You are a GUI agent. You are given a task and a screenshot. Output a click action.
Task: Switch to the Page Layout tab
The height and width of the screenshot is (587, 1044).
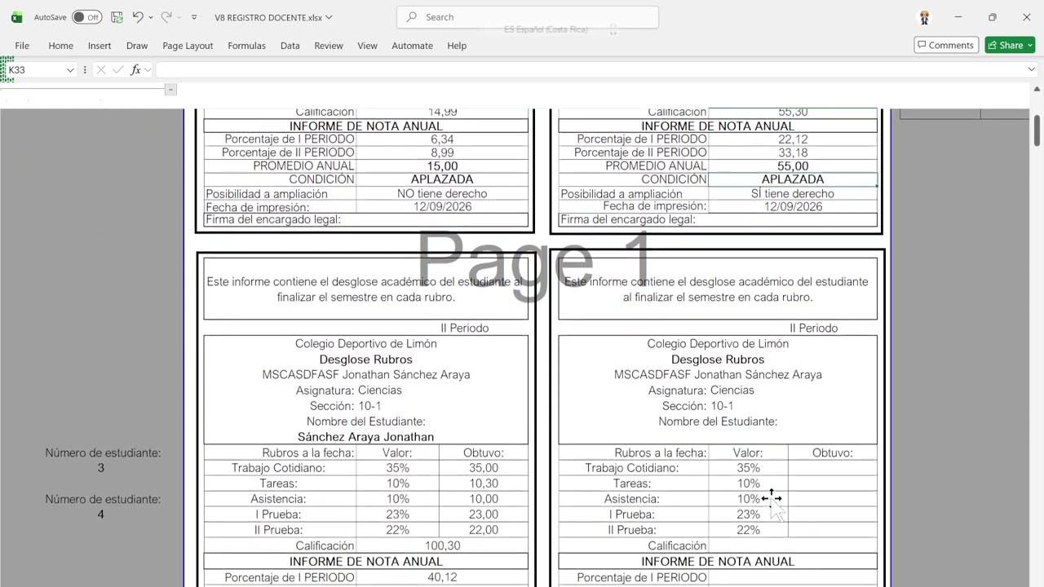(188, 46)
